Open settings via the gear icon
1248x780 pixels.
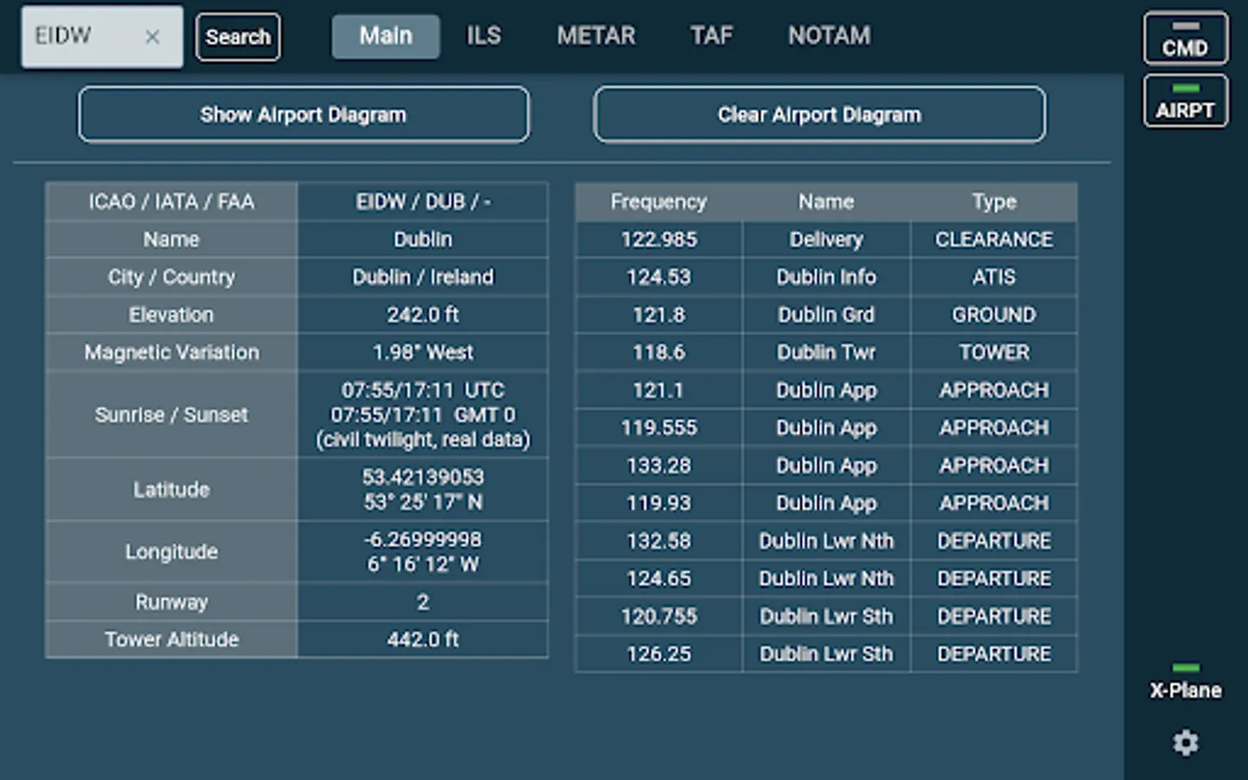(1185, 743)
